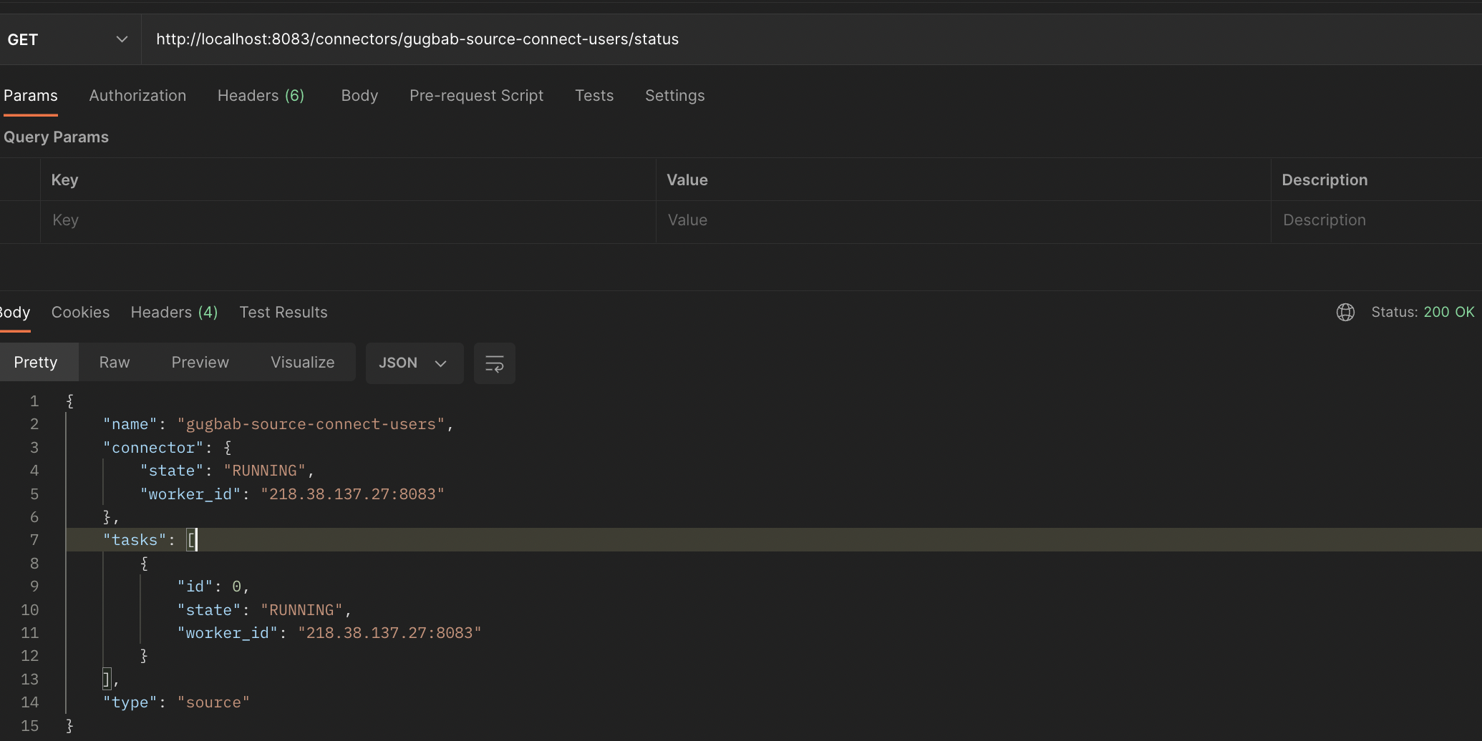Click the Value column header
This screenshot has height=741, width=1482.
[x=687, y=180]
